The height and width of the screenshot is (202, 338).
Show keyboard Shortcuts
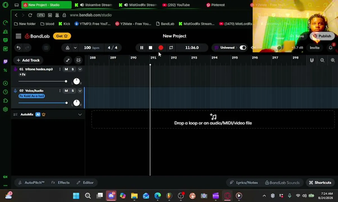(x=320, y=183)
